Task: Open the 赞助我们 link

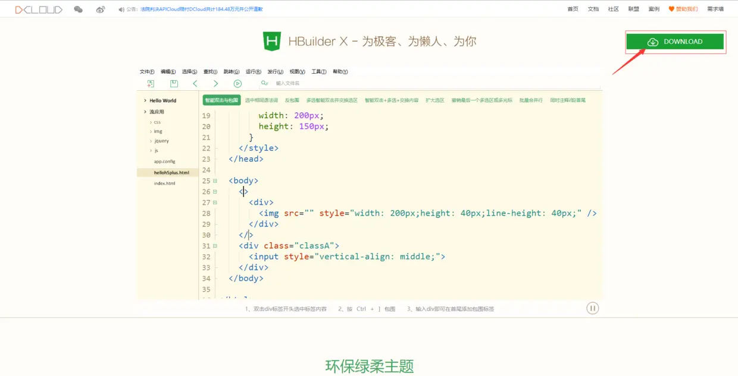Action: coord(687,9)
